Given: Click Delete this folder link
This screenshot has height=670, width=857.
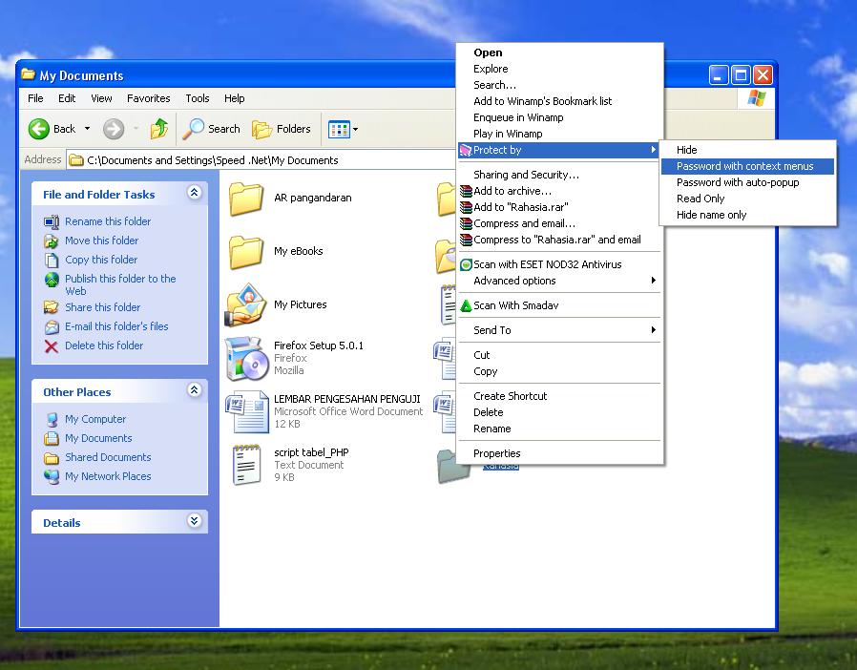Looking at the screenshot, I should point(104,345).
